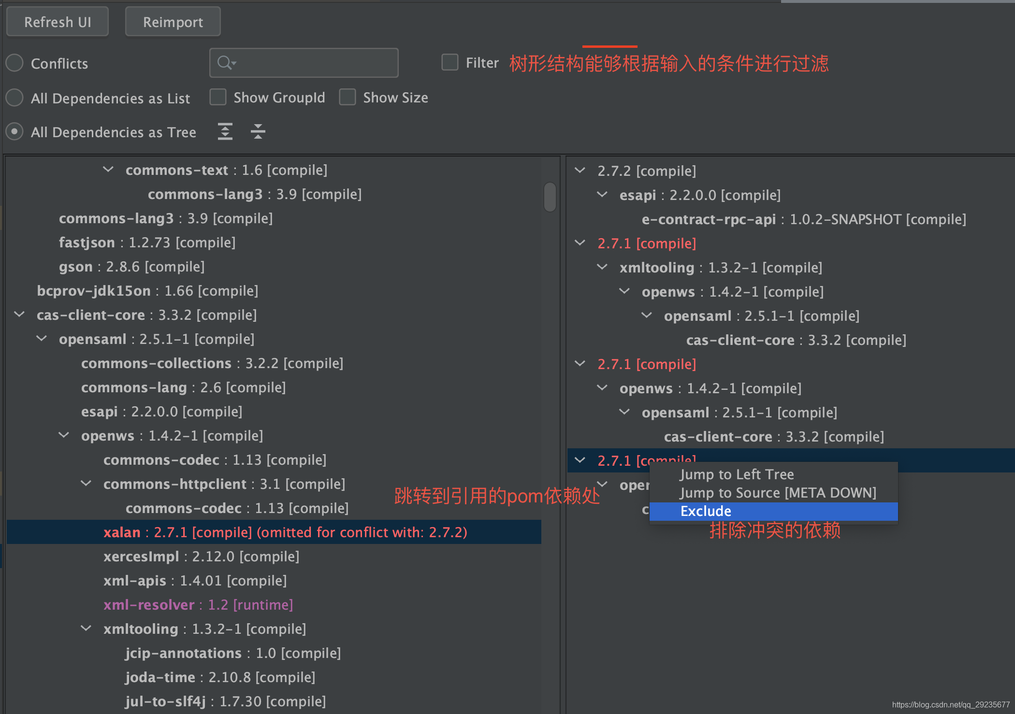Click the Expand All tree icon
This screenshot has height=714, width=1015.
click(225, 131)
